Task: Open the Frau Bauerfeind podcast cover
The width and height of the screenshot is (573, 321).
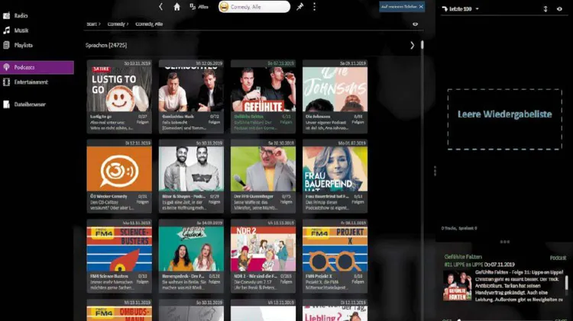Action: pyautogui.click(x=335, y=169)
